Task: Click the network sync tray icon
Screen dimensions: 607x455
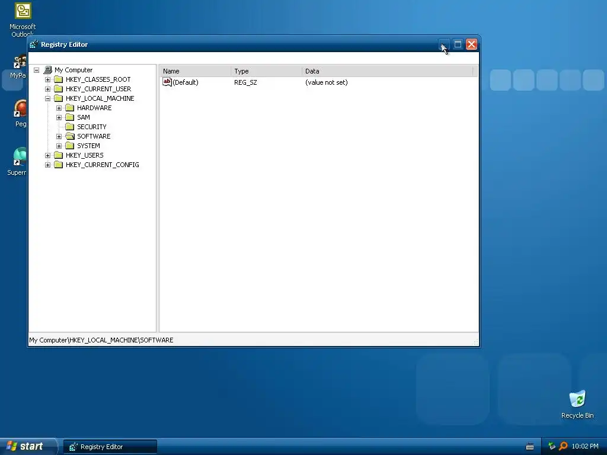Action: point(552,446)
